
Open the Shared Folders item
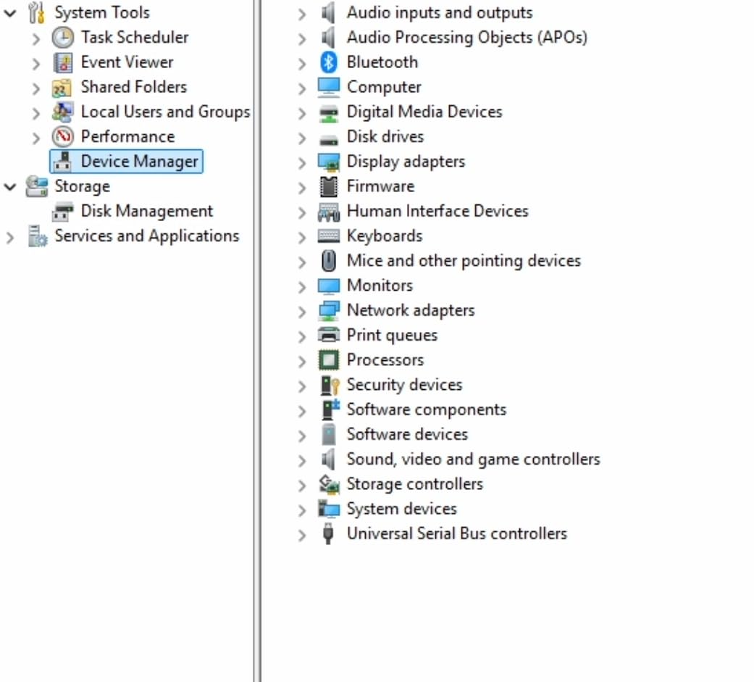point(133,87)
